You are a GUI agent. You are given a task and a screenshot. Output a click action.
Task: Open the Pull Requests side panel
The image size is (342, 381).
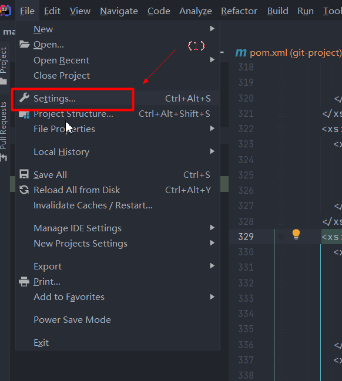(4, 132)
